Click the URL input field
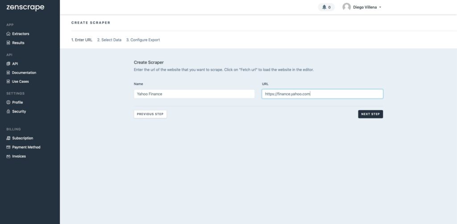The width and height of the screenshot is (457, 224). click(x=322, y=94)
